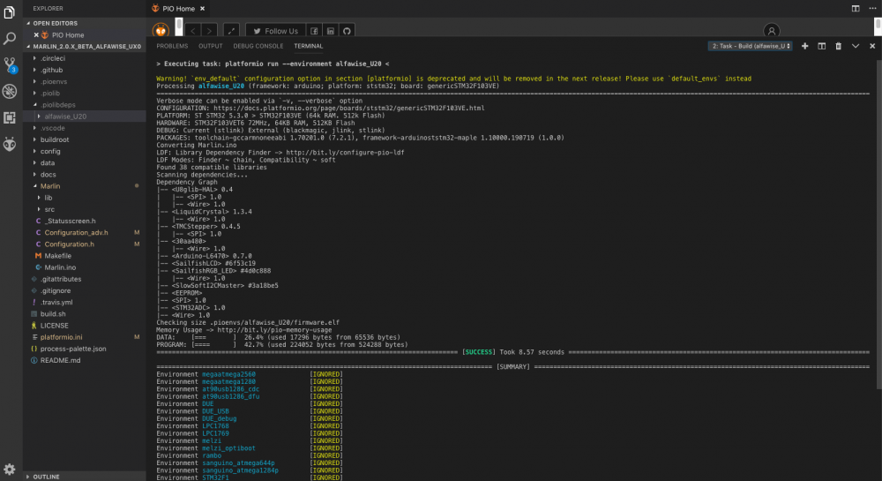
Task: Close the PIO Home editor tab
Action: (x=203, y=8)
